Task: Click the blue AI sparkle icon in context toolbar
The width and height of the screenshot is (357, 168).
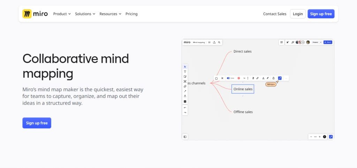Action: 280,78
